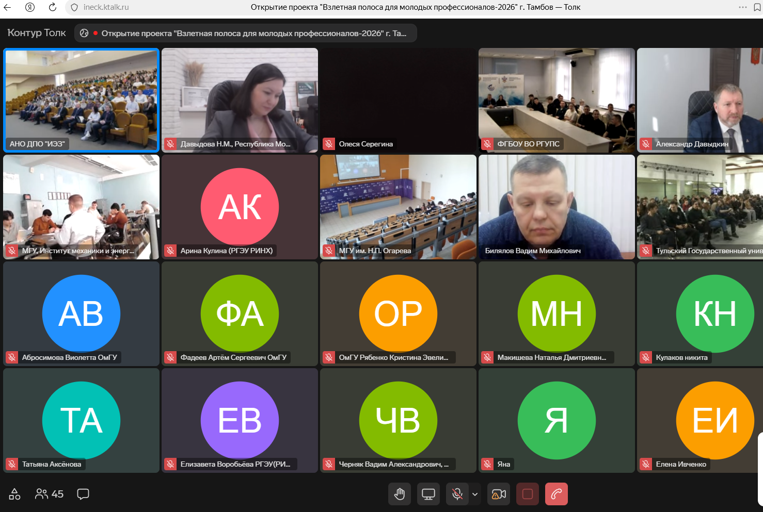Screen dimensions: 763x512
Task: Expand microphone settings dropdown arrow
Action: (x=475, y=494)
